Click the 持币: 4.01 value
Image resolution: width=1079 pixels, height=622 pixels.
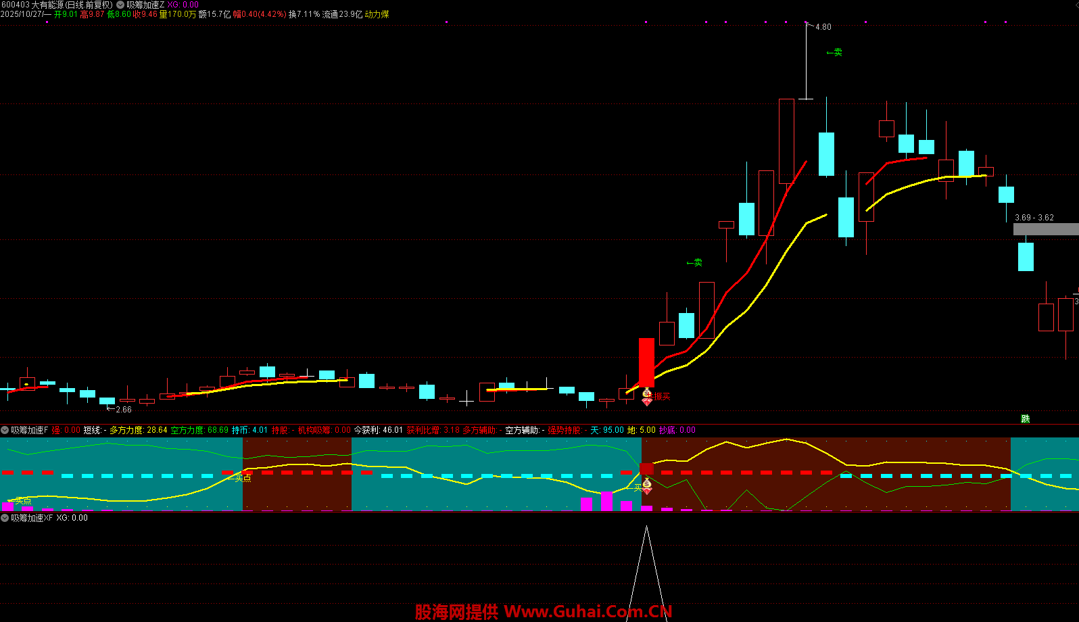tap(250, 430)
